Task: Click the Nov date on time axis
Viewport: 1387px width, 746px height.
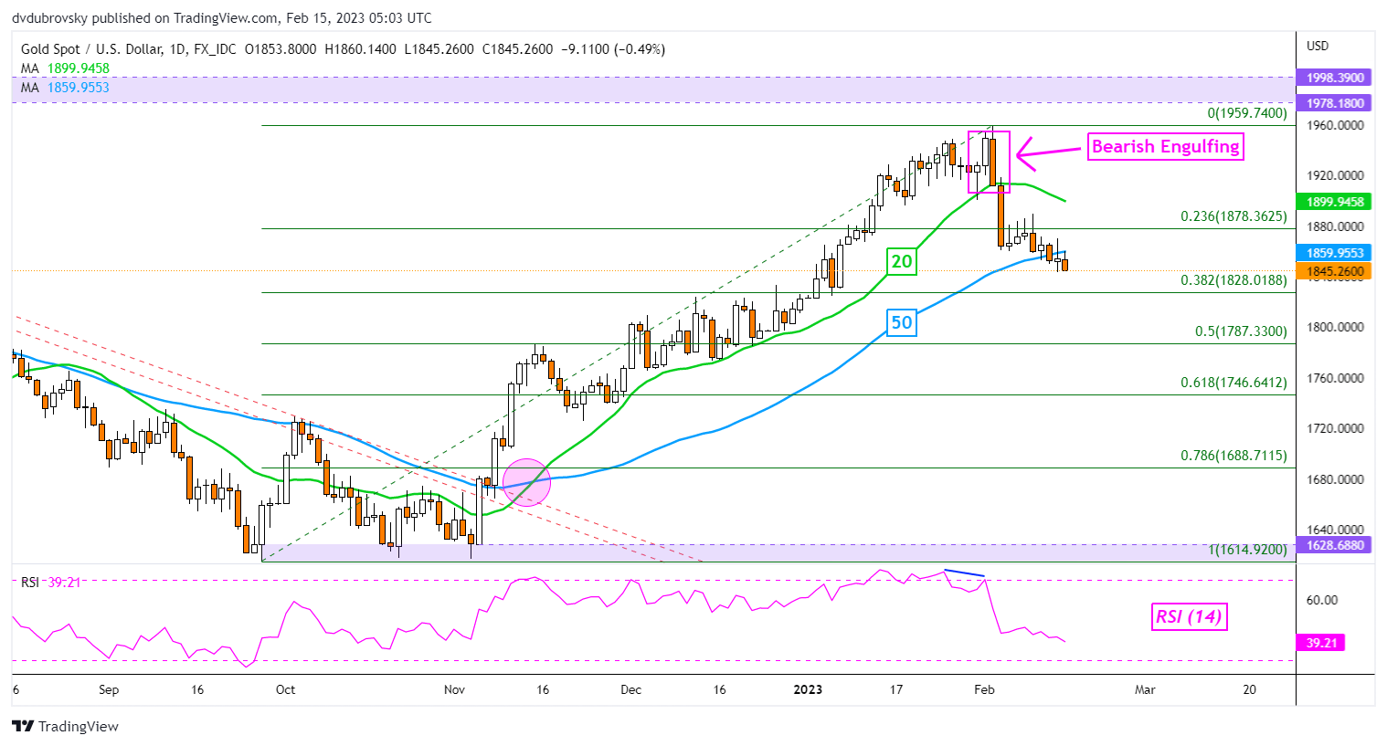Action: [x=454, y=689]
